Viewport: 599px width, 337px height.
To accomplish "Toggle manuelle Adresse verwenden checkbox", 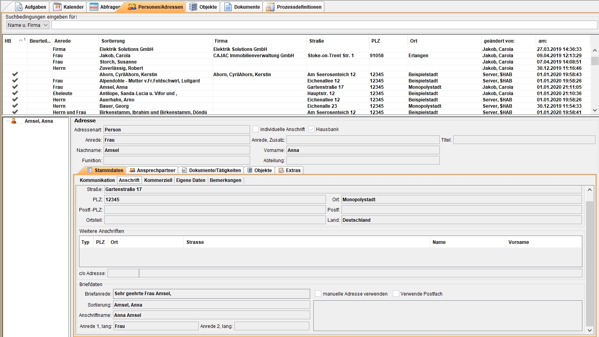I will coord(318,294).
